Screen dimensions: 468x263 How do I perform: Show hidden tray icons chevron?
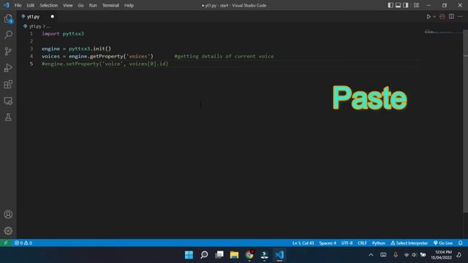371,255
